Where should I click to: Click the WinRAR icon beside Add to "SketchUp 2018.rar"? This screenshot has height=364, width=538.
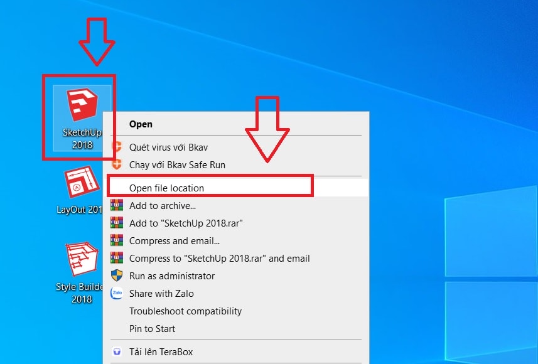[117, 223]
